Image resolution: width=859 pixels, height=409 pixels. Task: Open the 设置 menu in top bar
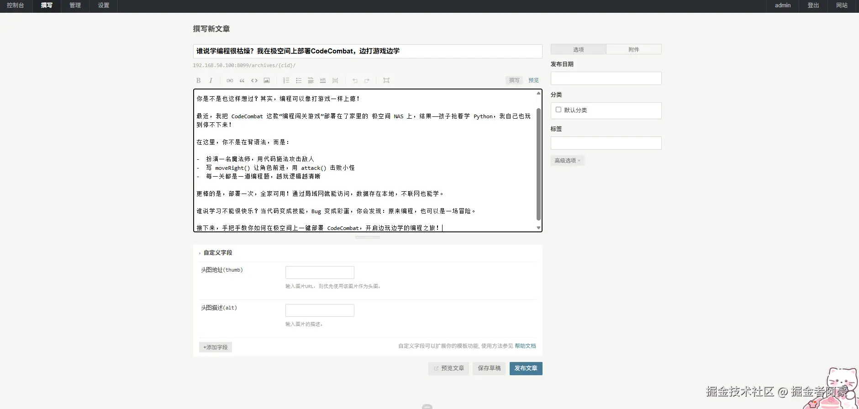tap(104, 5)
